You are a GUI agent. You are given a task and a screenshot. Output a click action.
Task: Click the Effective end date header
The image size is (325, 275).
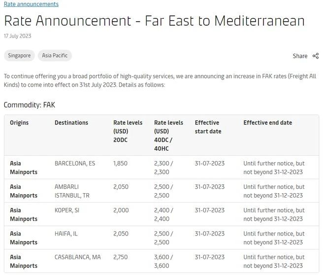[267, 123]
